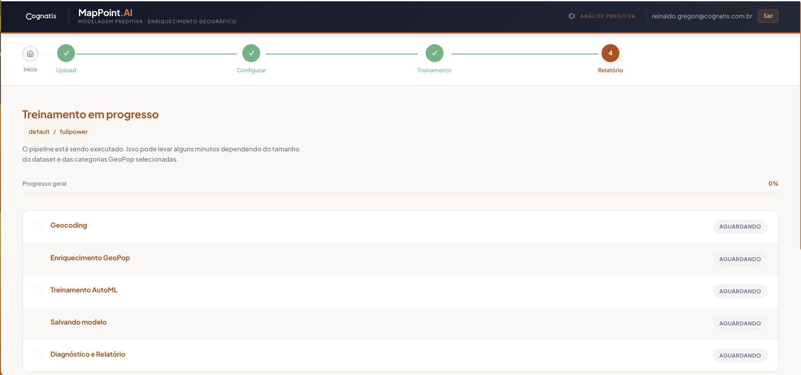Click the icon beside Análise Preditiva
Viewport: 801px width, 375px height.
click(572, 16)
